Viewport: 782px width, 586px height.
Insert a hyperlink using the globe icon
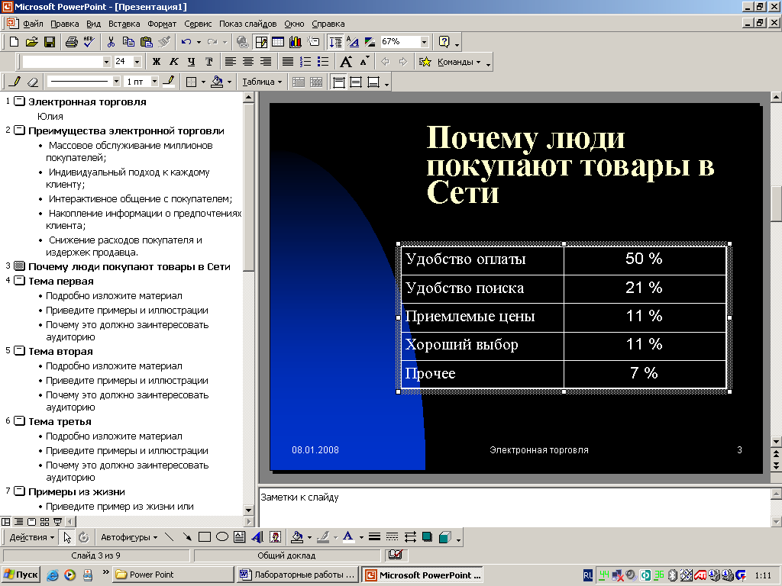click(242, 43)
